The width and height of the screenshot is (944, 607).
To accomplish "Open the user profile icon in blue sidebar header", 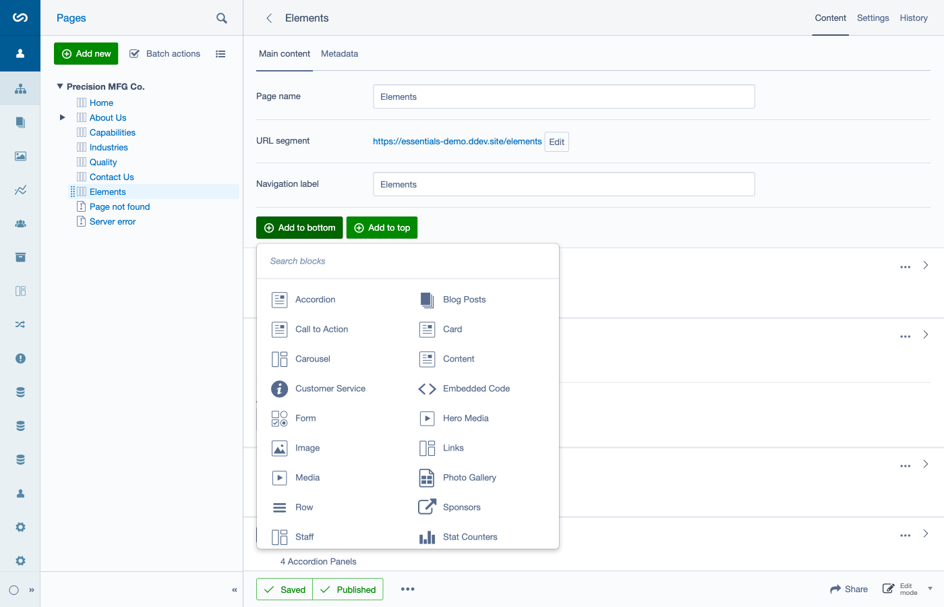I will click(20, 53).
